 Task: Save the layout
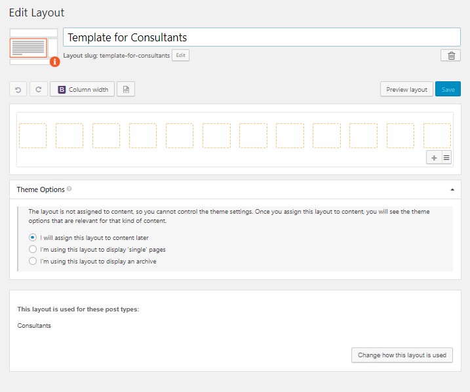(448, 89)
